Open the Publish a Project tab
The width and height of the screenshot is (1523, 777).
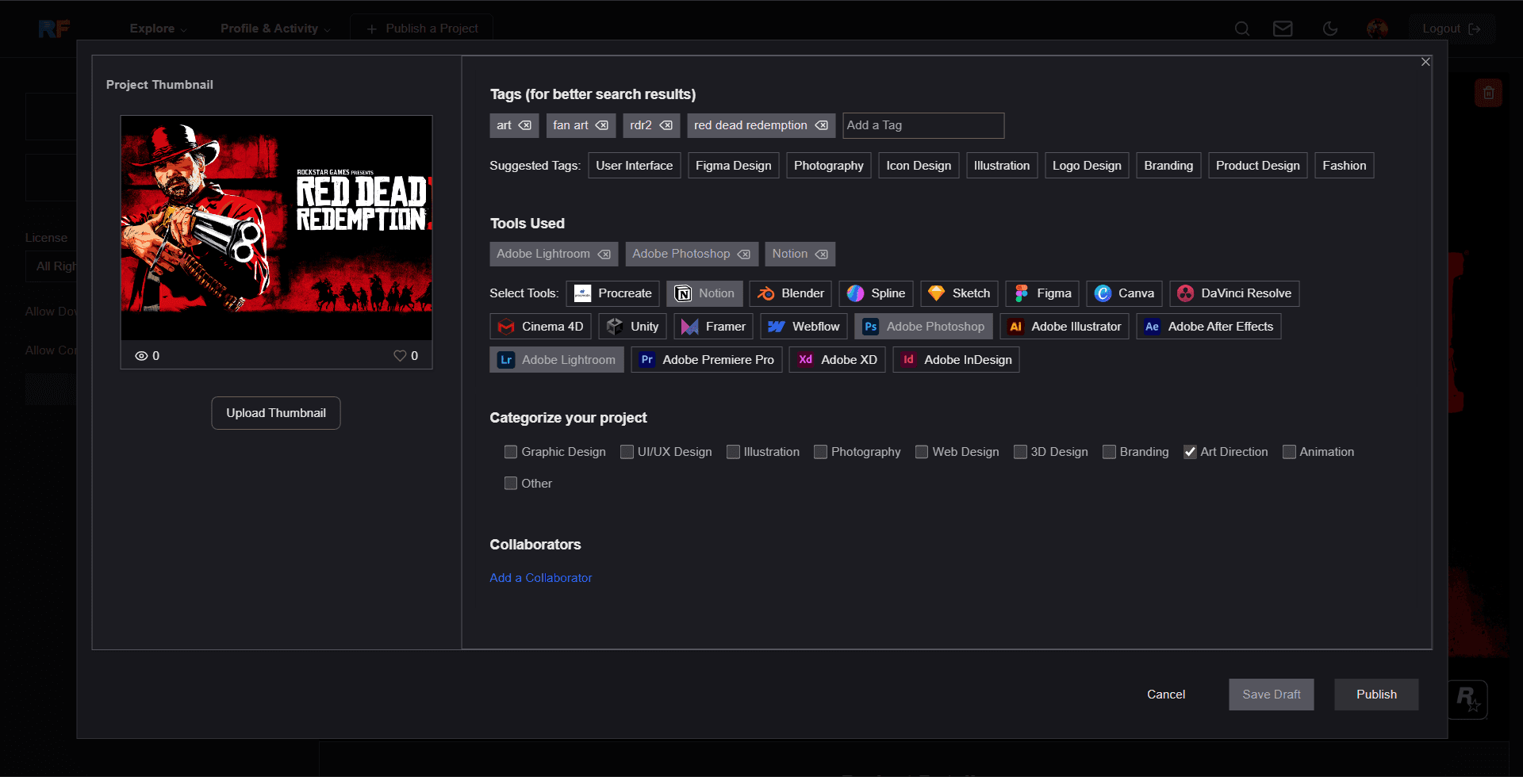coord(422,29)
